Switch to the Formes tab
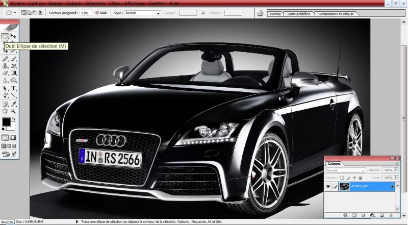This screenshot has height=225, width=408. (x=275, y=14)
